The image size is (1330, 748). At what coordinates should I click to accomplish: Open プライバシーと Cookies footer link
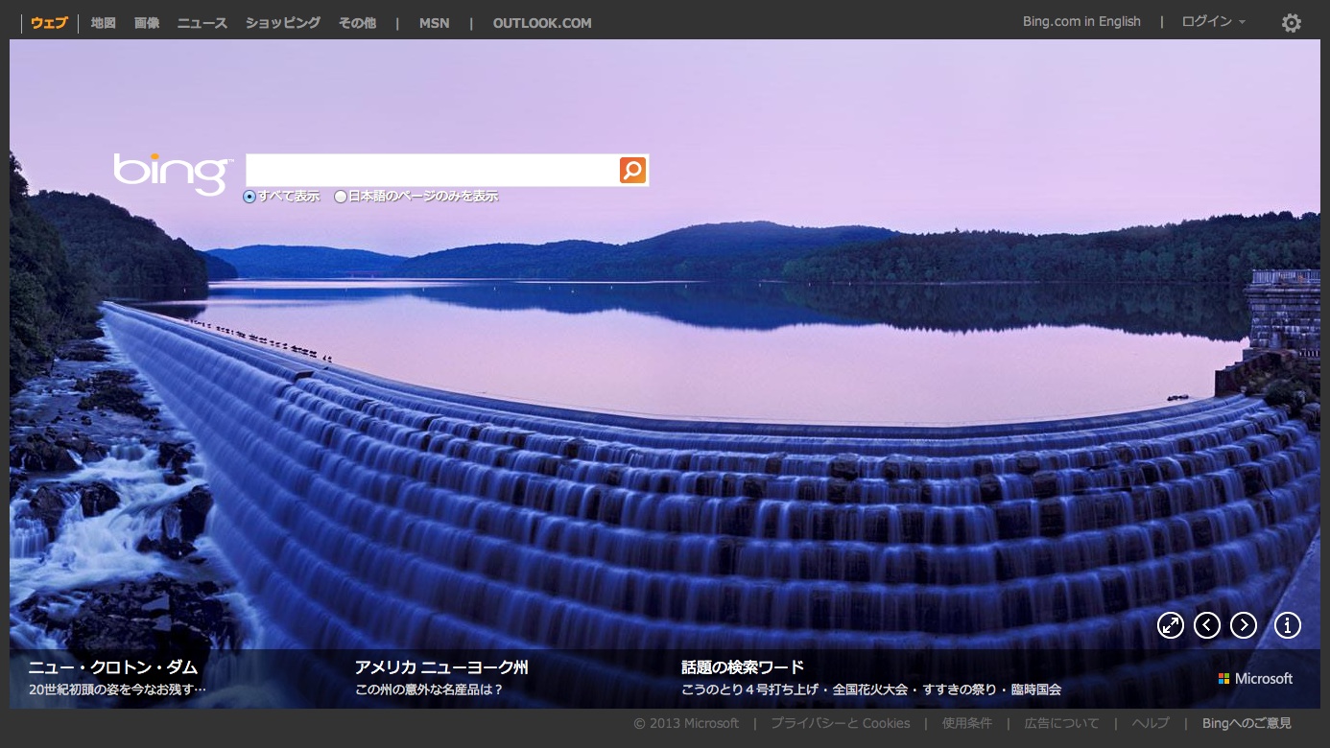(840, 723)
